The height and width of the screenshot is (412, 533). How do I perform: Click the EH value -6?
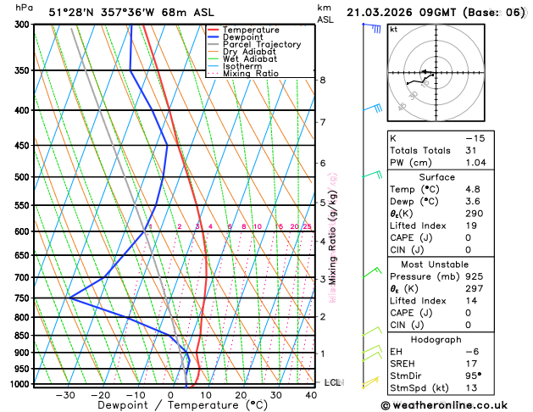[x=472, y=352]
